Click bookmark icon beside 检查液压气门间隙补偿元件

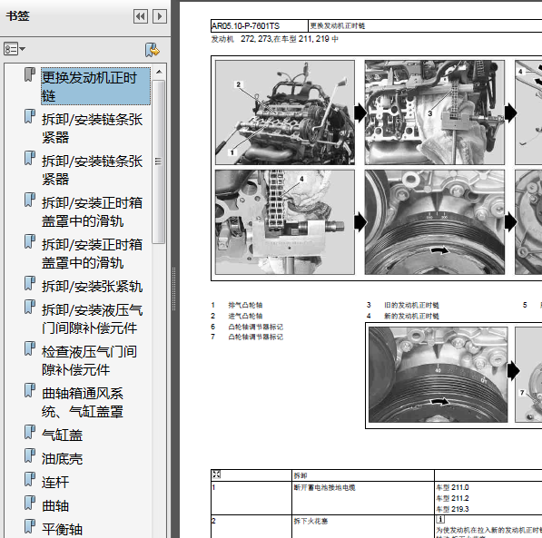pos(30,348)
